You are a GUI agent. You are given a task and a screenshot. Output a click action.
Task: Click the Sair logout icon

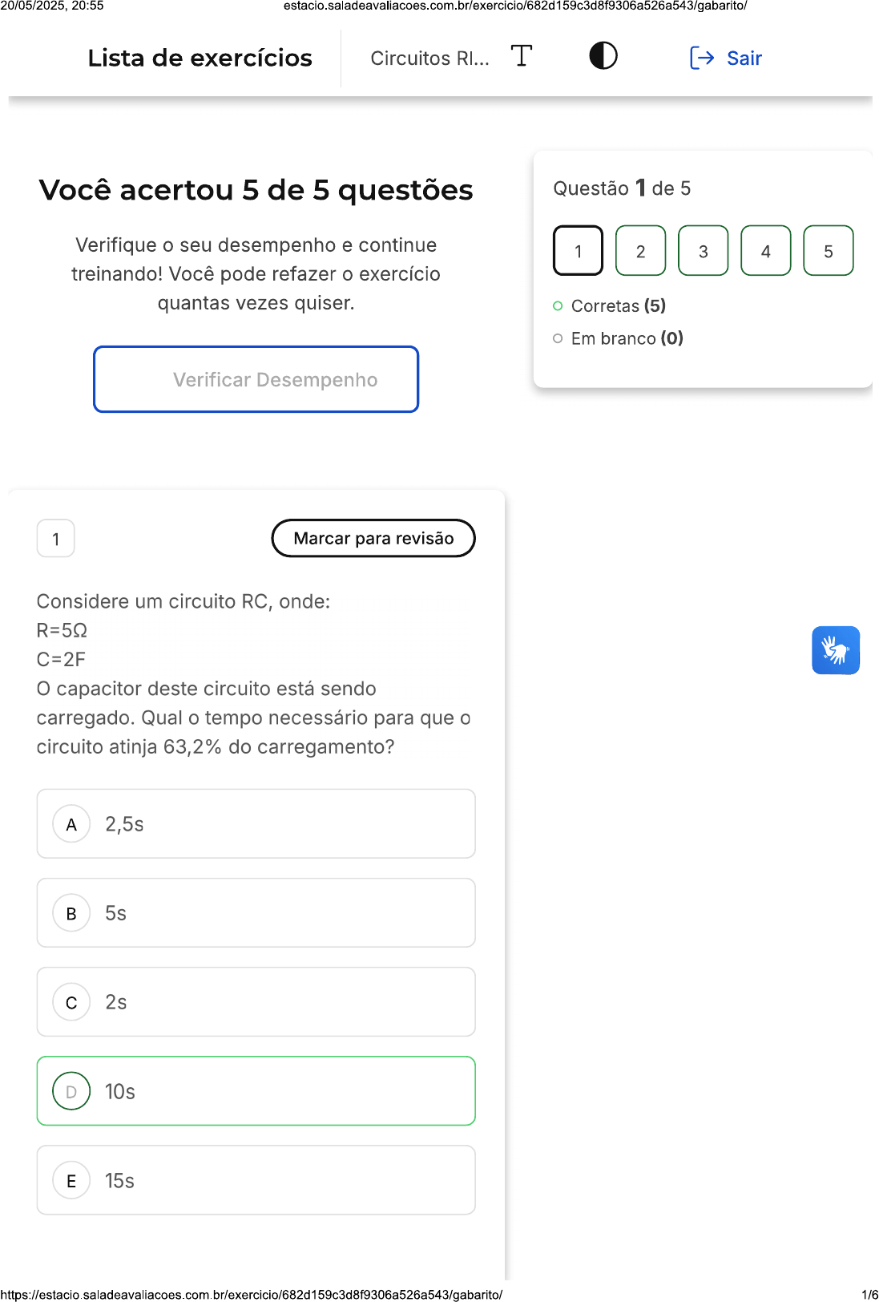click(701, 58)
